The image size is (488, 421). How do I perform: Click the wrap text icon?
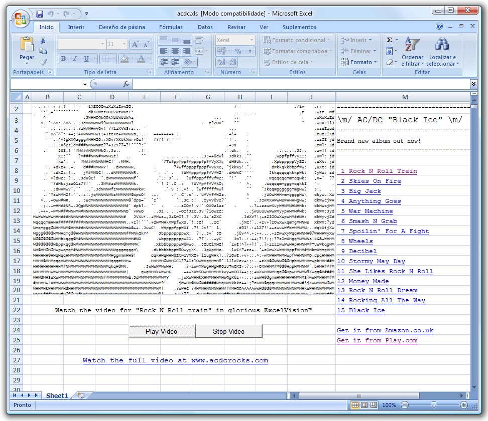(x=199, y=40)
